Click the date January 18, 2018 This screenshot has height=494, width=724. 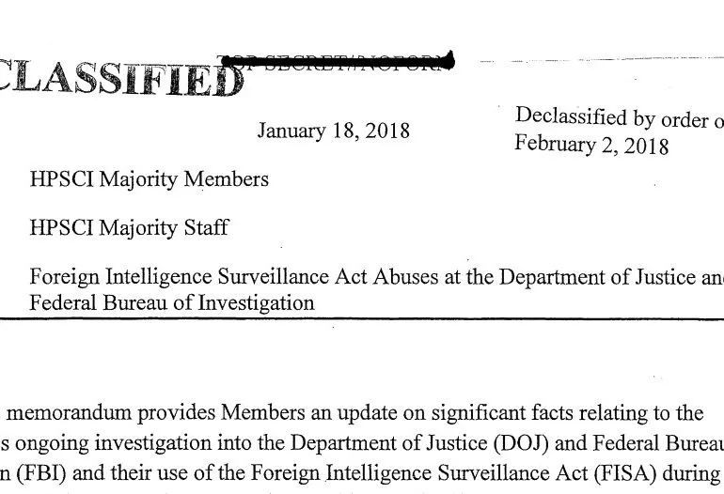coord(334,131)
